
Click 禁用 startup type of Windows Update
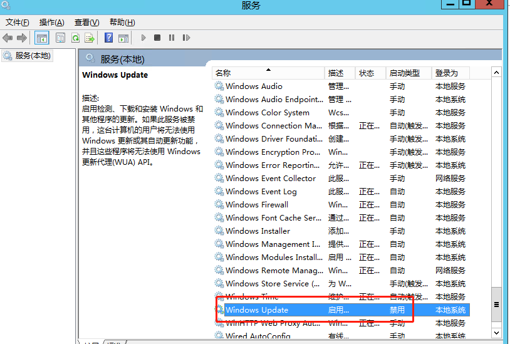397,310
